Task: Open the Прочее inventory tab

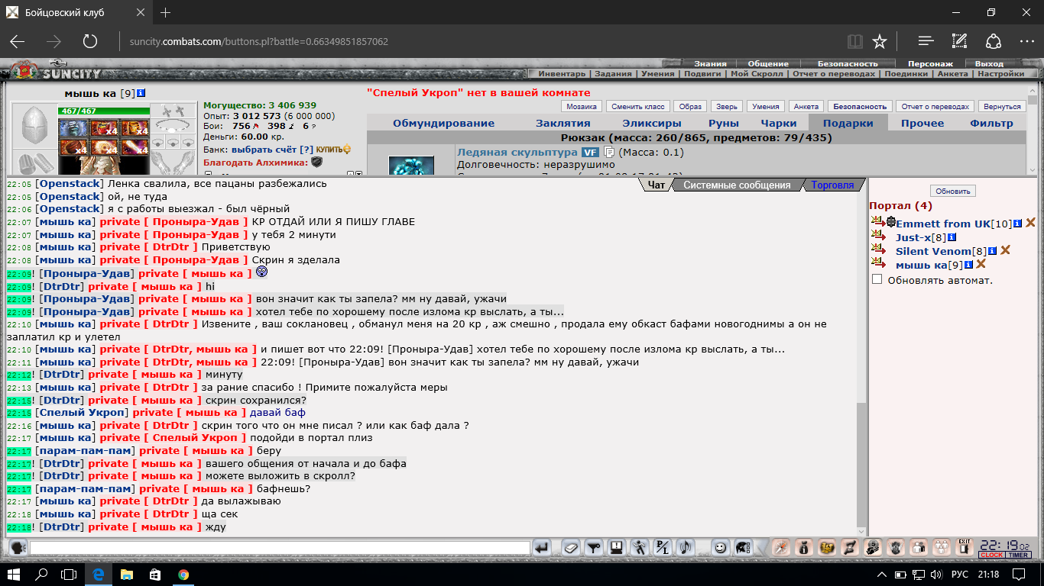Action: click(922, 123)
